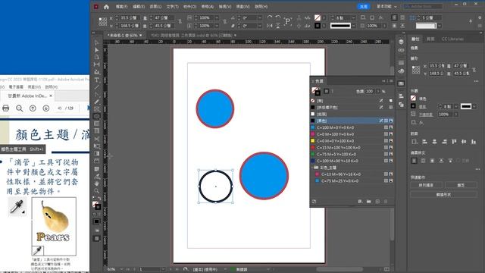Image resolution: width=485 pixels, height=273 pixels.
Task: Toggle formatting affects container in Swatches panel
Action: click(x=326, y=91)
